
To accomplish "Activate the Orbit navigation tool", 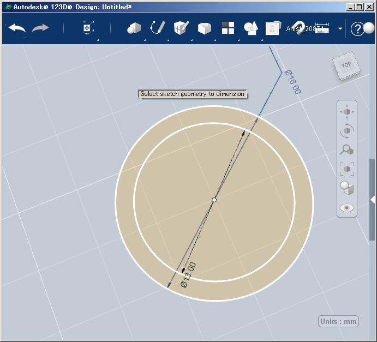I will 346,131.
